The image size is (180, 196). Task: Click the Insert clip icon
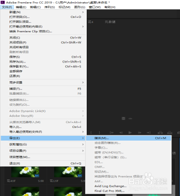160,132
